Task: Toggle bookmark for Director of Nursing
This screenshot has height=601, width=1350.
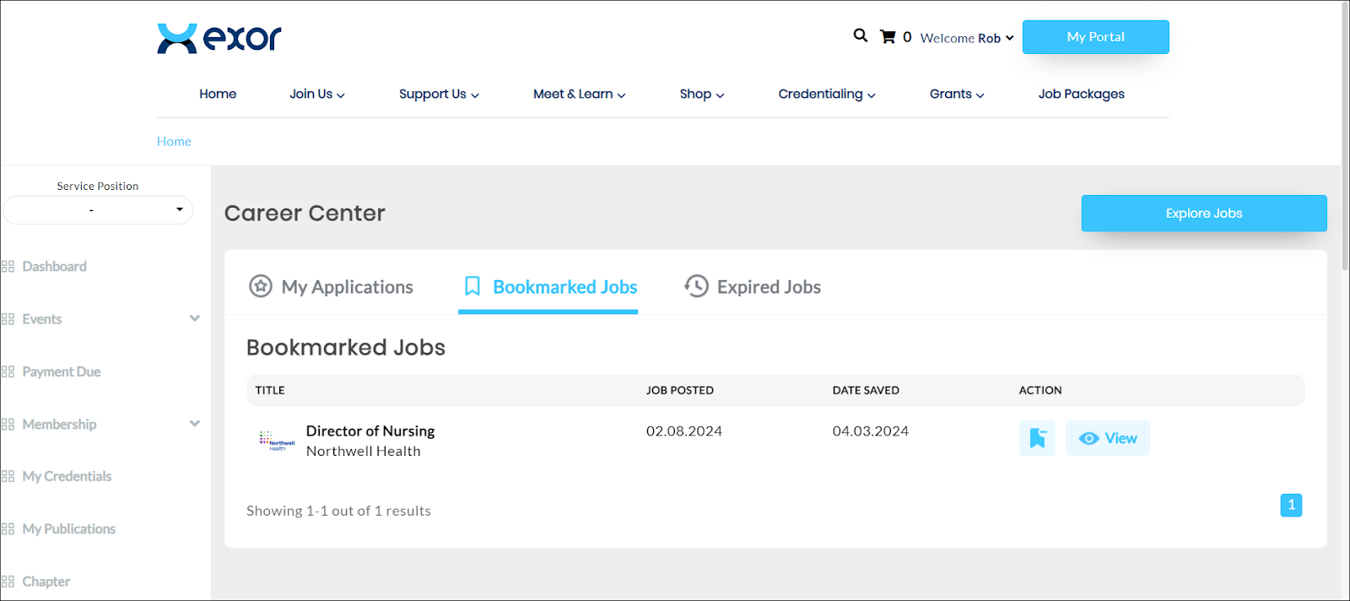Action: click(1037, 438)
